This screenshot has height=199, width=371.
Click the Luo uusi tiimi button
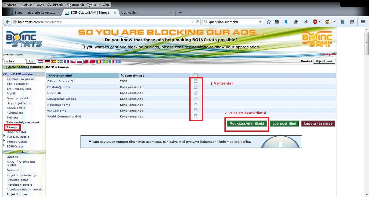284,123
